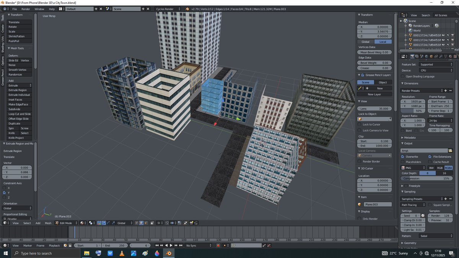Open the Cycles Render engine dropdown
Screen dimensions: 459x258
168,8
